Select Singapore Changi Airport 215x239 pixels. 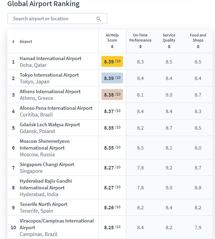[47, 164]
